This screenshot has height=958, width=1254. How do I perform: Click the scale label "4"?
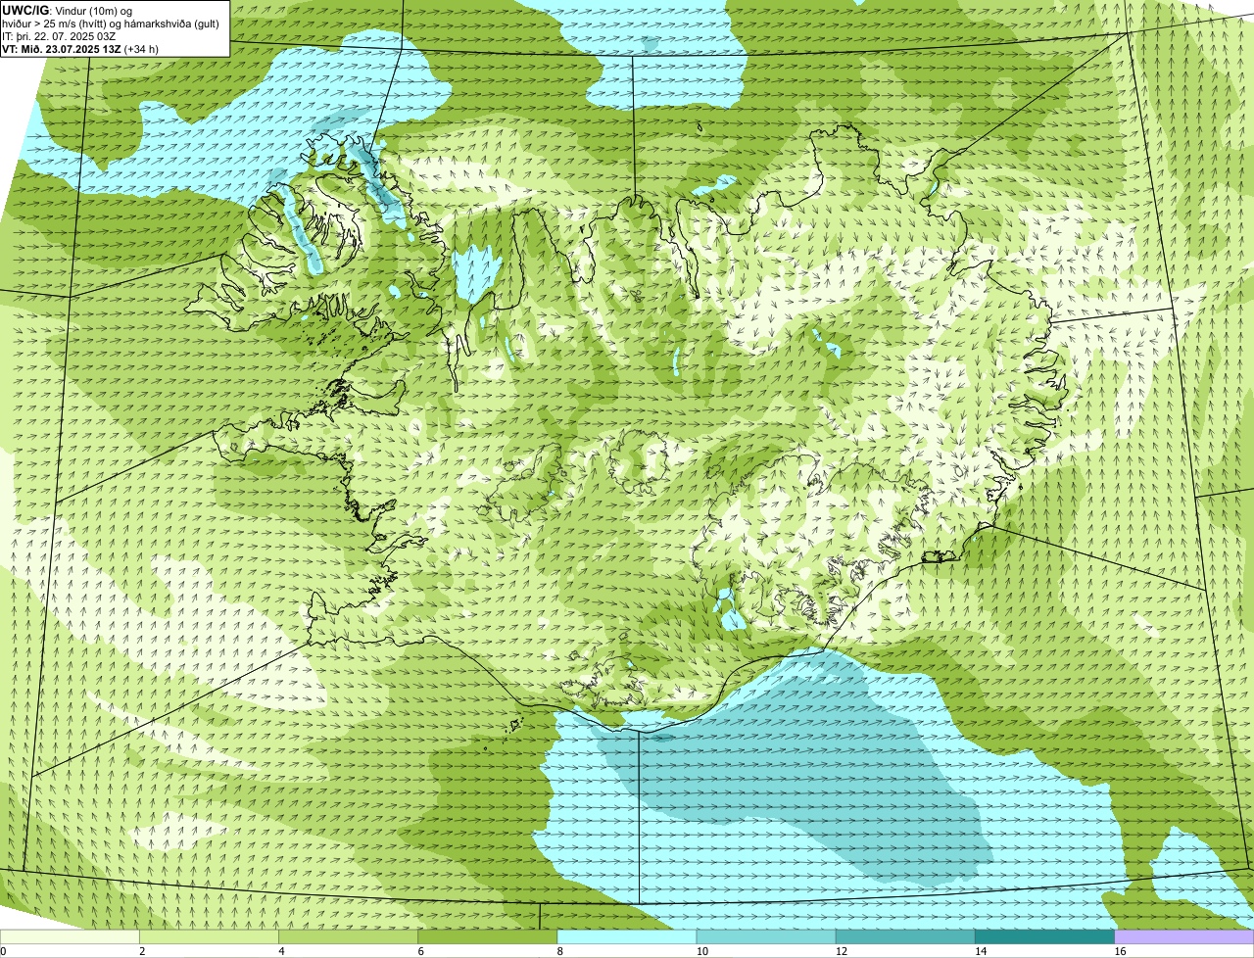click(281, 951)
